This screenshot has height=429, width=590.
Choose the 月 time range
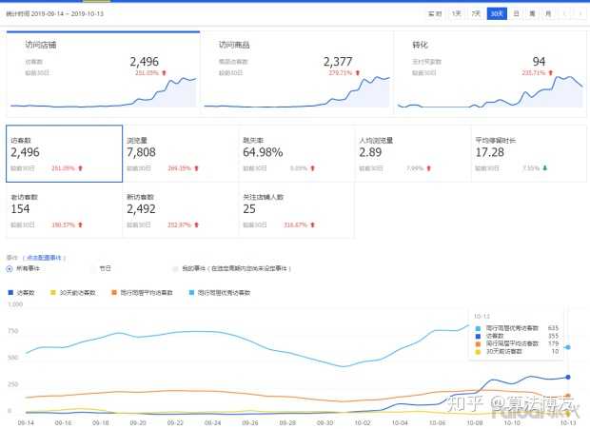point(547,14)
